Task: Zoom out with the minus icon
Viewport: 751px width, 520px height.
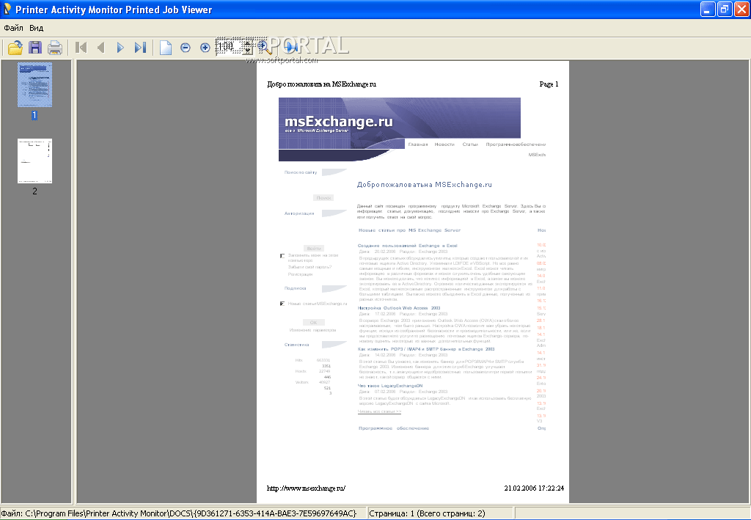Action: (186, 48)
